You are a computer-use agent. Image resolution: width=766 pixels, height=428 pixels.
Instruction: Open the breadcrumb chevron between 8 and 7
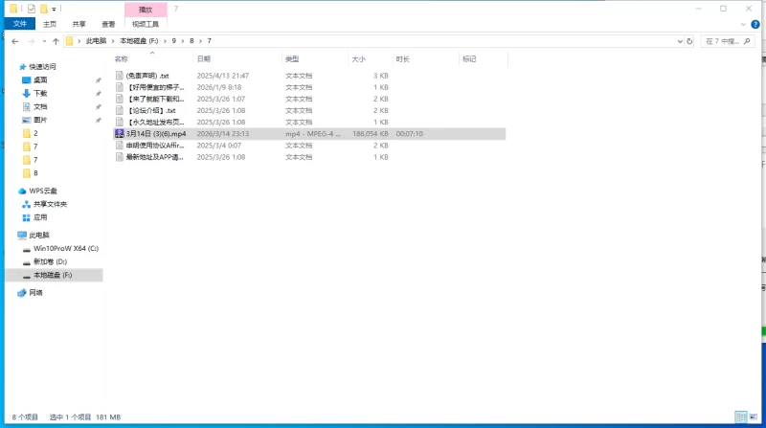tap(200, 41)
